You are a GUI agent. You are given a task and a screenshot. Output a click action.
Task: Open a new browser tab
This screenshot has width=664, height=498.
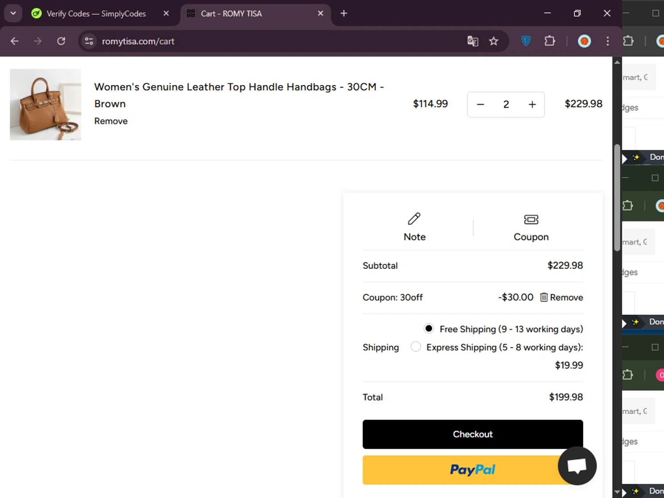pyautogui.click(x=344, y=13)
